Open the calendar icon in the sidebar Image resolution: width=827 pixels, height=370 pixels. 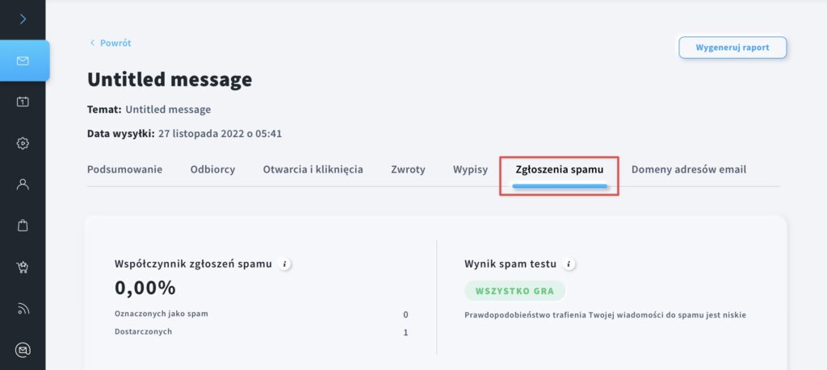[23, 102]
